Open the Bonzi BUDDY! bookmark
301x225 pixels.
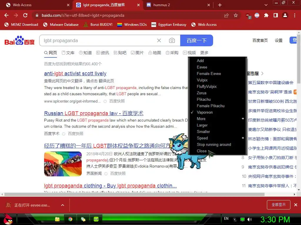point(98,25)
